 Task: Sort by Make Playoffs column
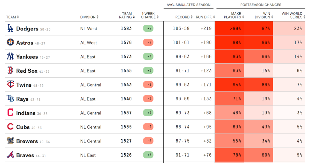232,15
